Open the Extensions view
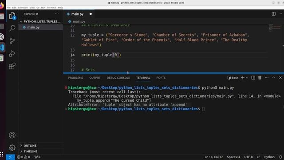This screenshot has height=160, width=284. point(12,66)
